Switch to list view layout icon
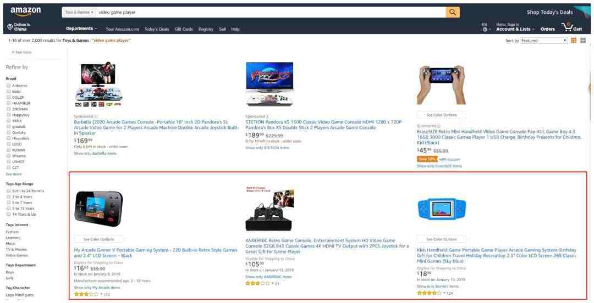 pos(583,41)
